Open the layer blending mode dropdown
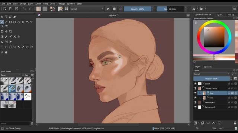Screen dimensions: 238x133 pyautogui.click(x=212, y=74)
